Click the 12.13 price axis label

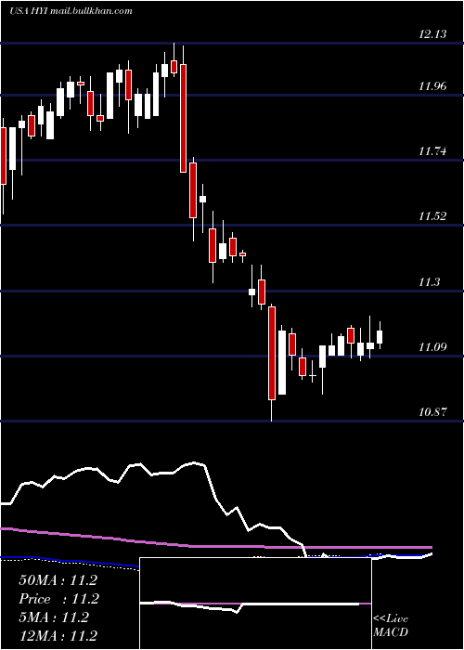[432, 34]
